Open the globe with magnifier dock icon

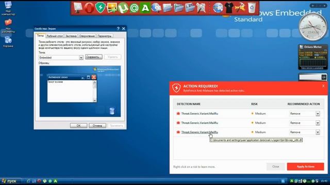(x=156, y=8)
